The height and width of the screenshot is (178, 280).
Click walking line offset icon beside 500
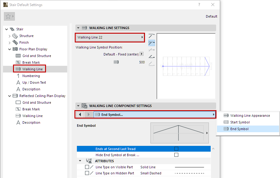(116, 62)
